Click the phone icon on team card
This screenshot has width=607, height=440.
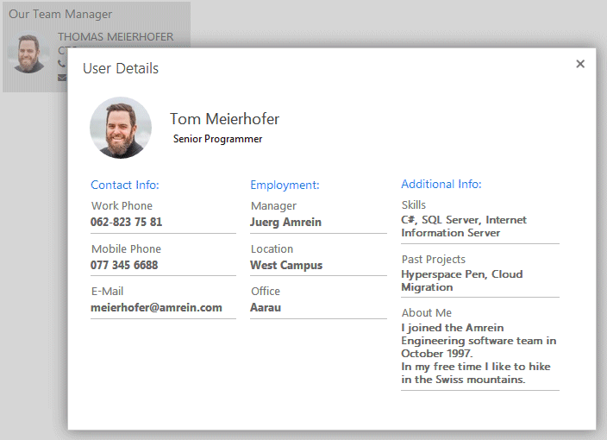pos(62,64)
